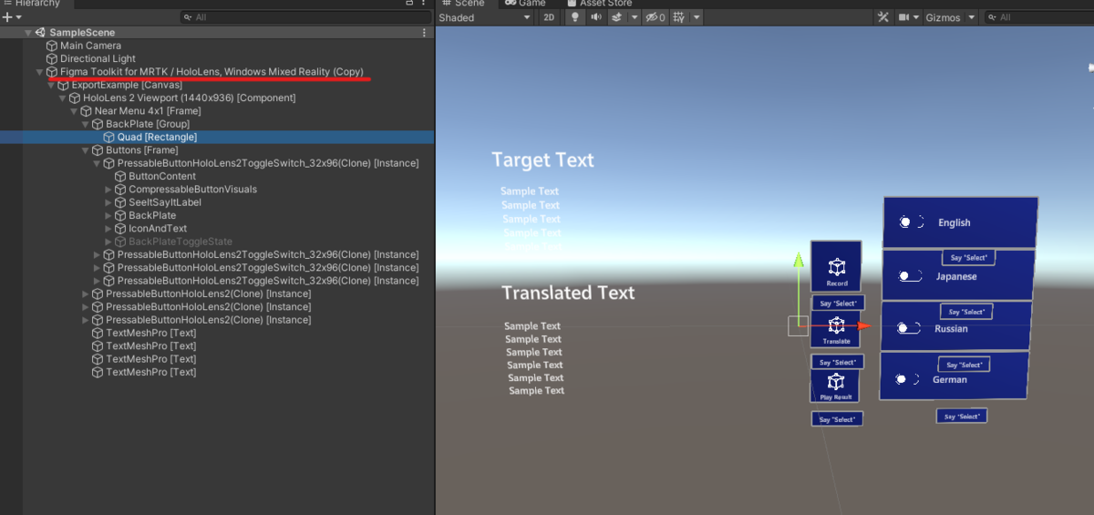Expand SeeItSayItLabel
Viewport: 1094px width, 515px height.
click(108, 202)
